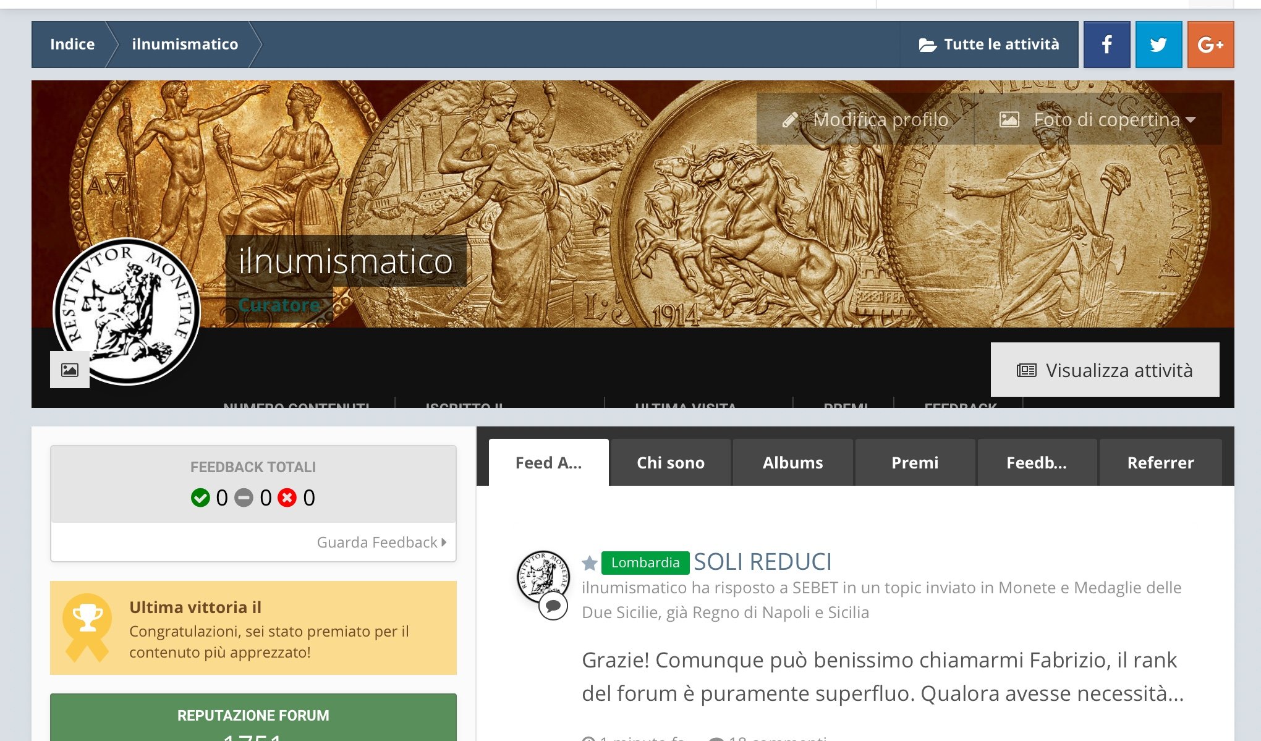Switch to Referrer tab

click(1160, 462)
